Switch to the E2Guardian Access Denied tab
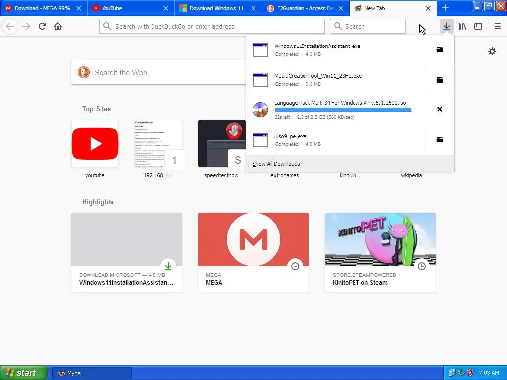The image size is (507, 380). point(305,8)
